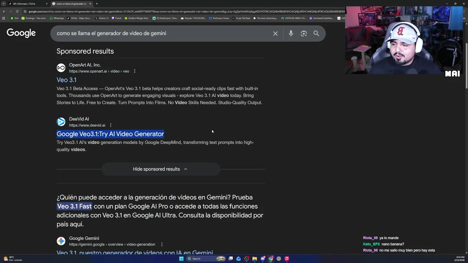Open the KickBot Widget Builder bookmark

(137, 18)
